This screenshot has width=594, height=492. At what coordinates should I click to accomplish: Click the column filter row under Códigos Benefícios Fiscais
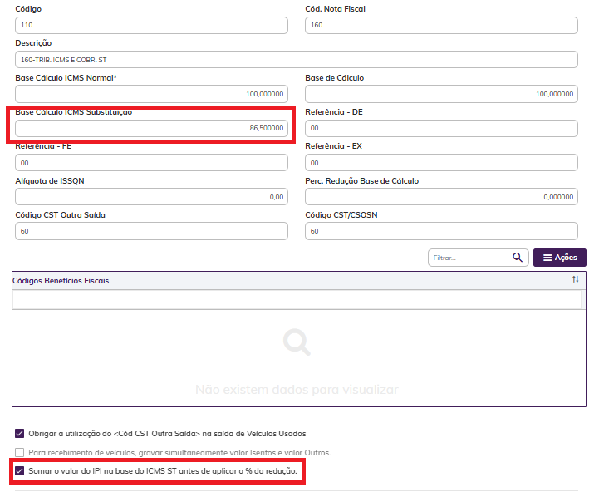[x=297, y=300]
